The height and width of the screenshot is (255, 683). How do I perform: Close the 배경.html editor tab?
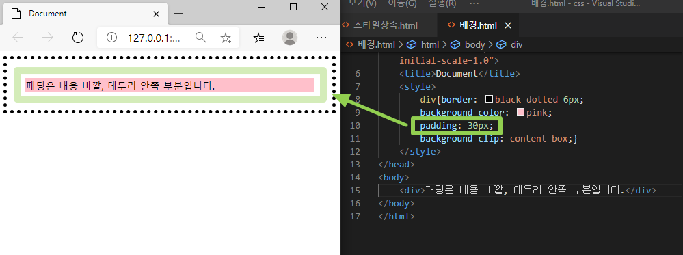tap(507, 26)
